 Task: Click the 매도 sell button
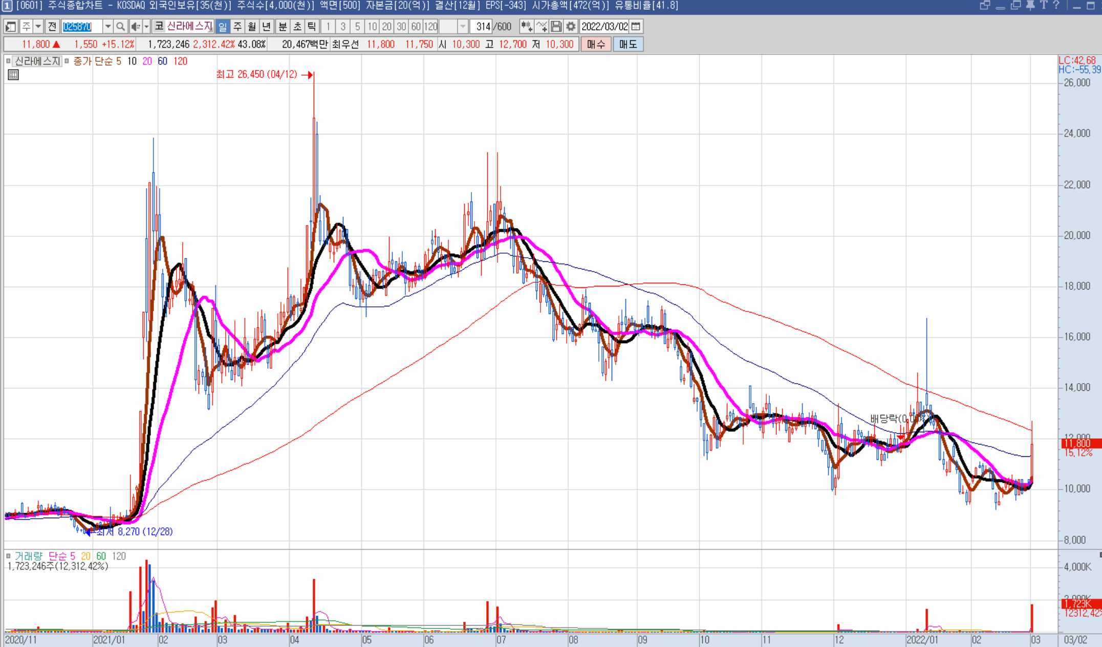[628, 44]
